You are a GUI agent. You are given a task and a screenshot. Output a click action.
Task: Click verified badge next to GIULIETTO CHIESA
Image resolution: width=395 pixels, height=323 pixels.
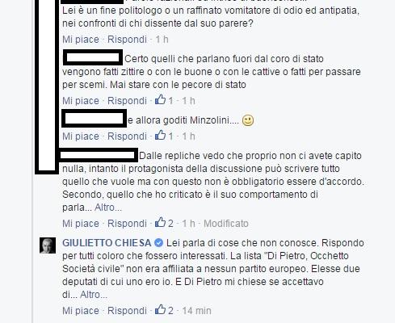click(x=158, y=243)
